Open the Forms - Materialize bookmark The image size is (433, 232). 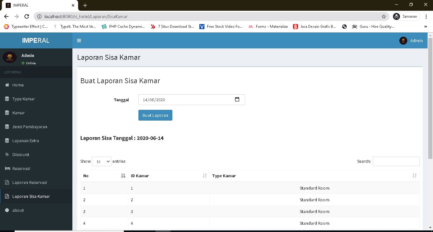click(x=268, y=27)
